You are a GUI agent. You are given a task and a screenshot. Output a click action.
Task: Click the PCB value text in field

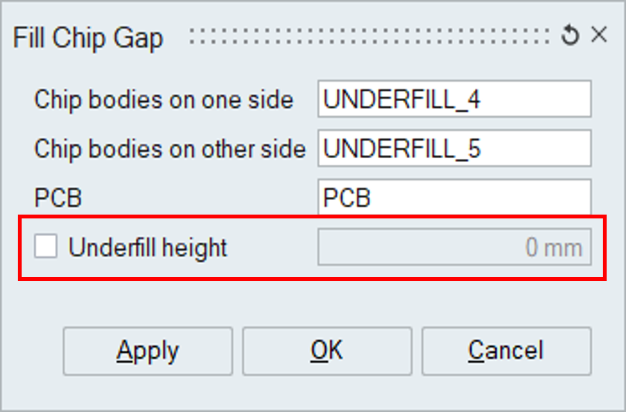tap(347, 198)
